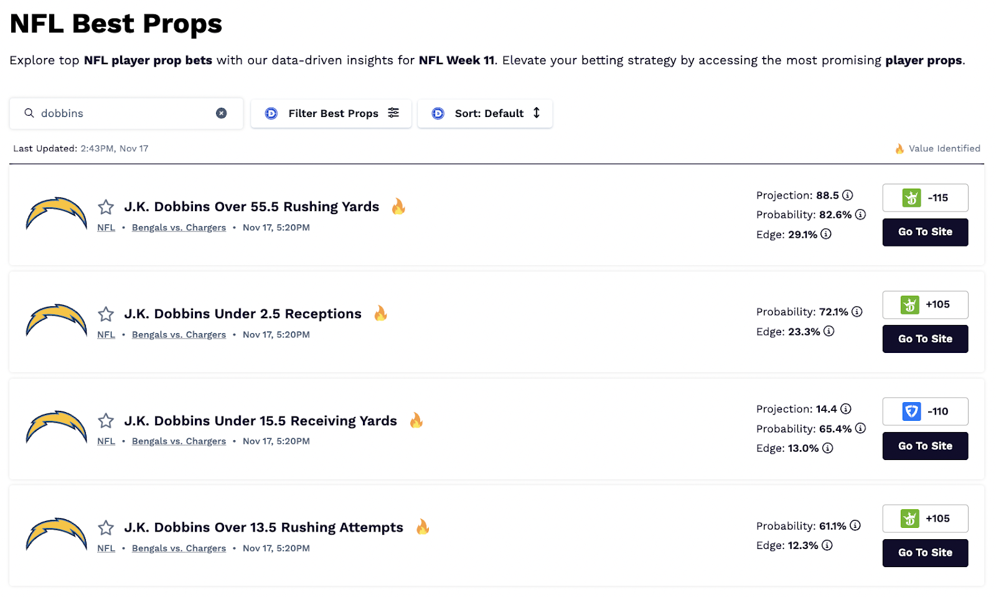The width and height of the screenshot is (996, 597).
Task: Open Bengals vs. Chargers link under Receptions
Action: (x=179, y=335)
